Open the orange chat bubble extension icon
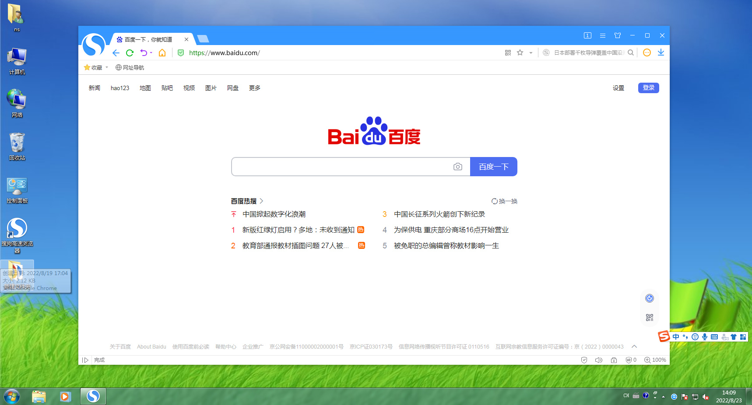This screenshot has width=752, height=405. pyautogui.click(x=647, y=52)
